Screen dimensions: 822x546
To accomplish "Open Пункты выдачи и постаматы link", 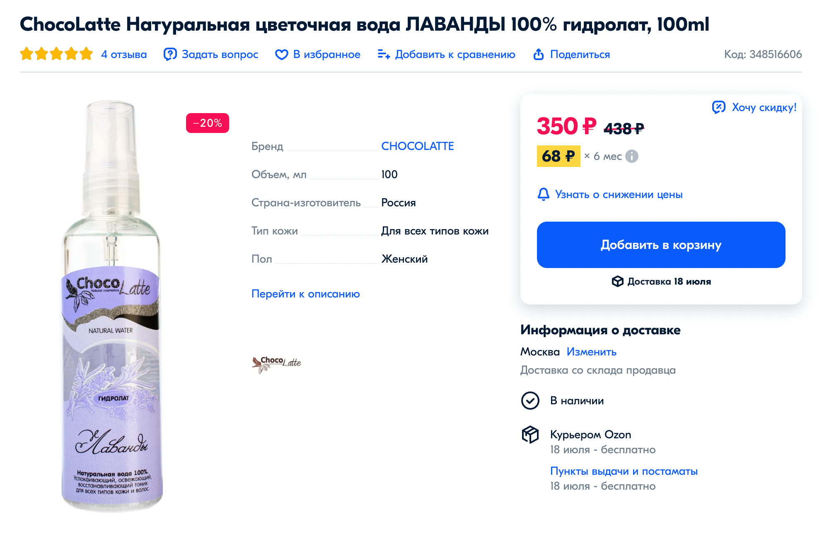I will coord(624,471).
